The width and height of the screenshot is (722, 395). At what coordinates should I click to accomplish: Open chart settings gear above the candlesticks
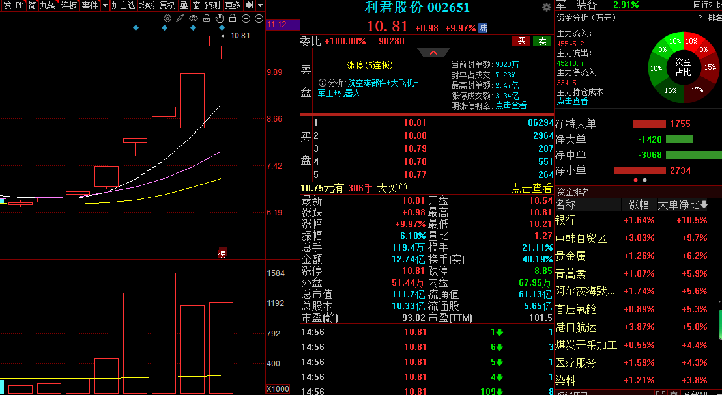click(167, 18)
